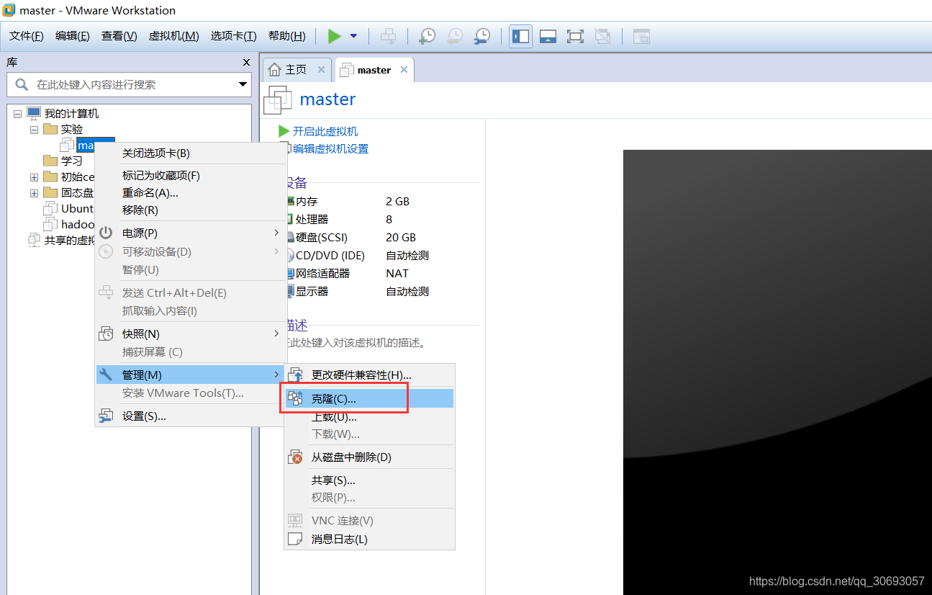Open the 编辑(E) menu

[x=73, y=36]
